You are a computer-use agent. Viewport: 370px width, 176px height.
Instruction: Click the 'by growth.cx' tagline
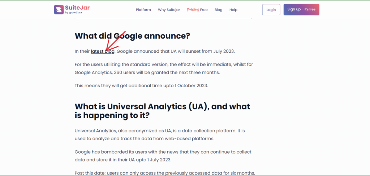73,13
